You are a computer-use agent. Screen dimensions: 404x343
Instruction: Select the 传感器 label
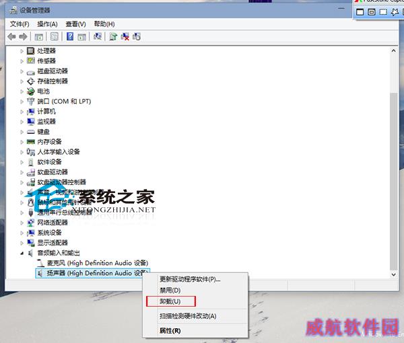click(46, 61)
